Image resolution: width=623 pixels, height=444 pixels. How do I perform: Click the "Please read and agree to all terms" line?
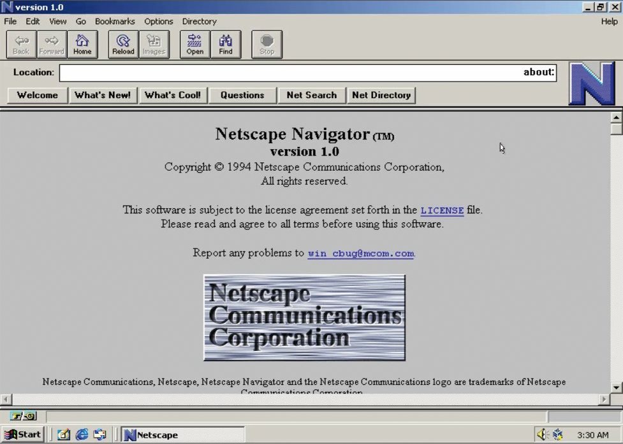(x=302, y=224)
